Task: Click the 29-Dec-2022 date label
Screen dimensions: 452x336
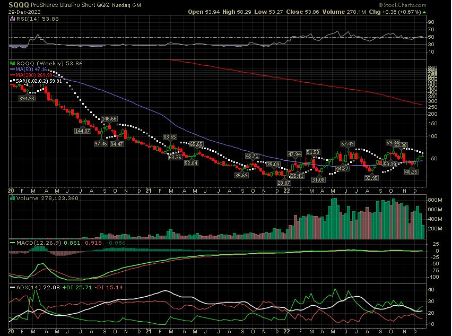Action: coord(24,12)
